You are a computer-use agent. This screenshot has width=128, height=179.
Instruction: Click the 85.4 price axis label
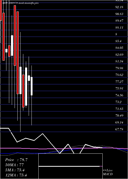point(118,41)
